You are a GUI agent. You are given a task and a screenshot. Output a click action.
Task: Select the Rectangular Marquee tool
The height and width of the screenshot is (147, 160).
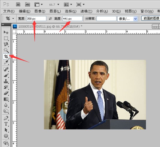(6, 38)
